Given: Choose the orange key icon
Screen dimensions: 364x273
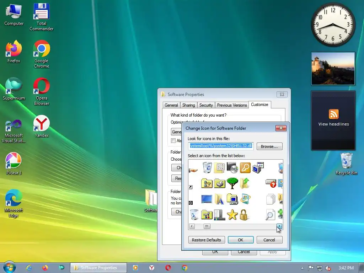Looking at the screenshot, I should point(245,168).
